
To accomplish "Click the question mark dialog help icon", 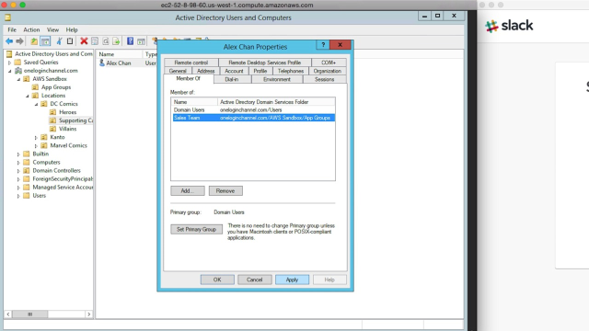I will [323, 45].
